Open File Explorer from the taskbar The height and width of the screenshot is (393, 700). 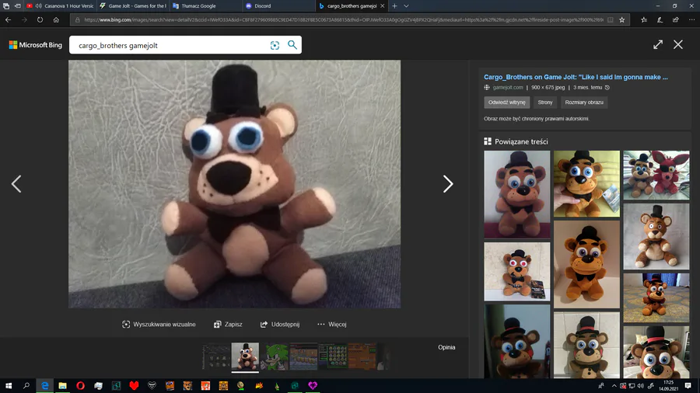point(62,386)
